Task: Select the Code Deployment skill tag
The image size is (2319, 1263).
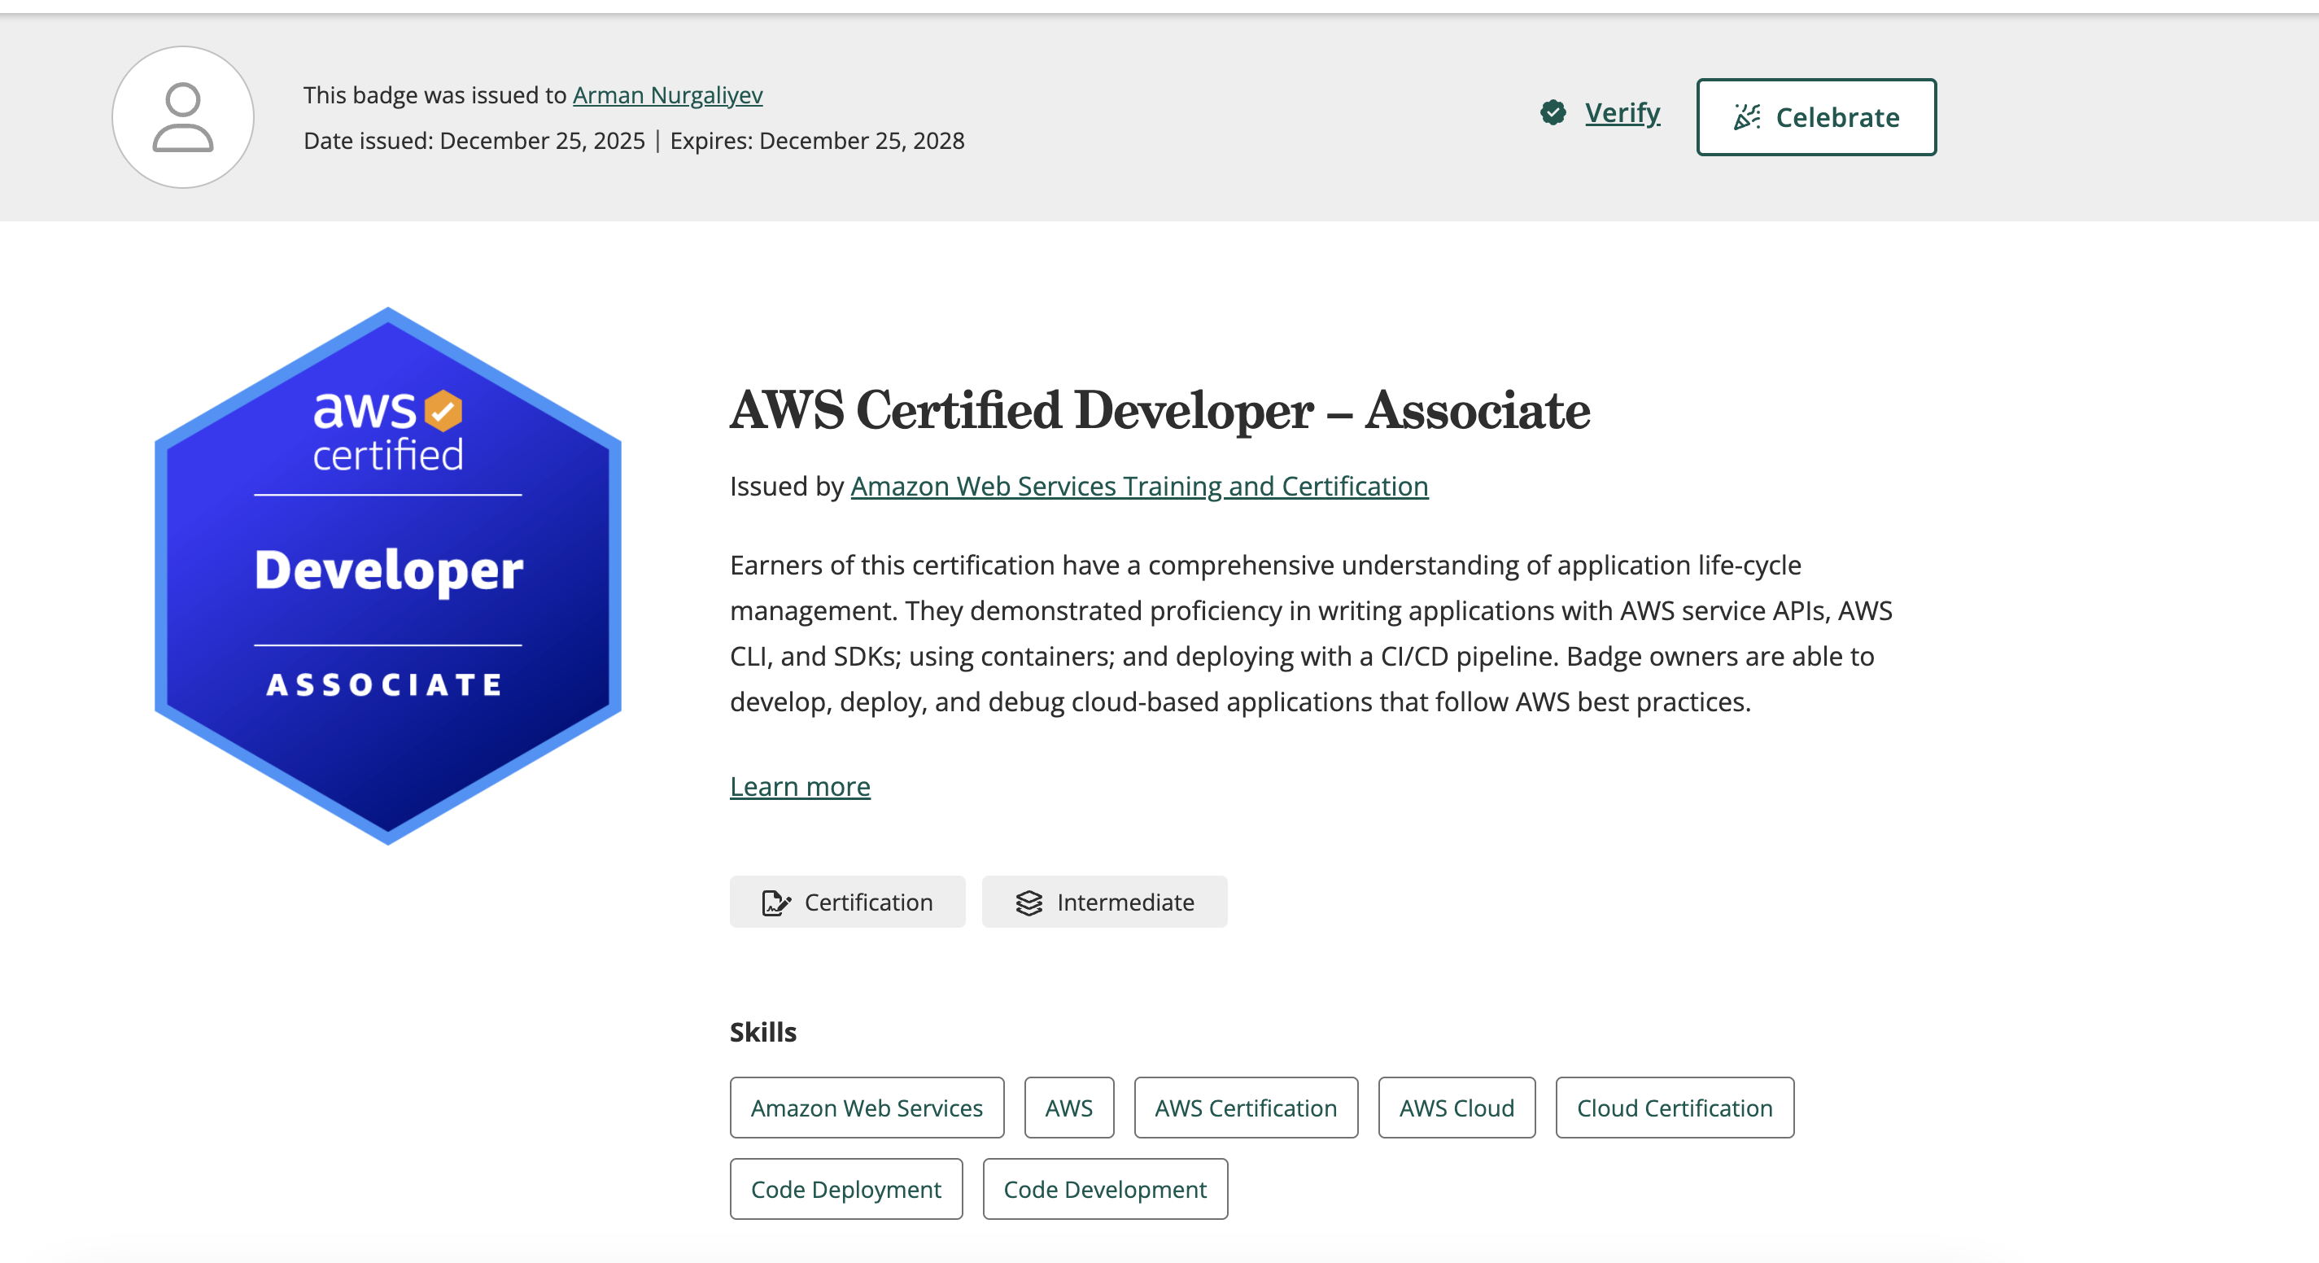Action: coord(846,1188)
